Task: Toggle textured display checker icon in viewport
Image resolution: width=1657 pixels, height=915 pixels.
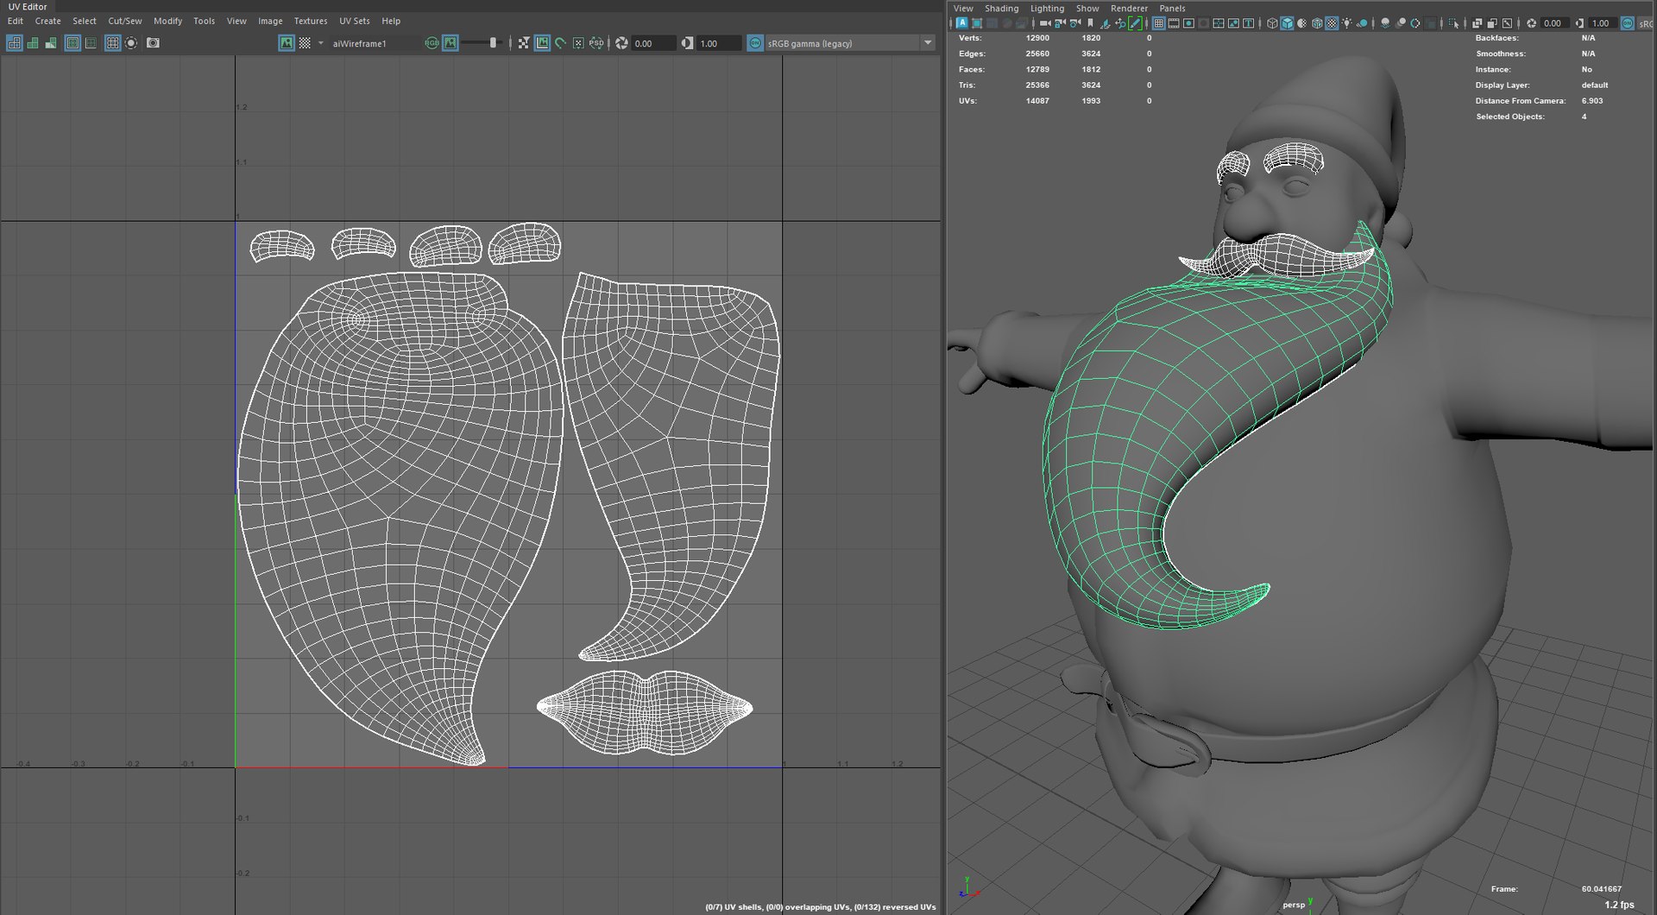Action: point(1333,23)
